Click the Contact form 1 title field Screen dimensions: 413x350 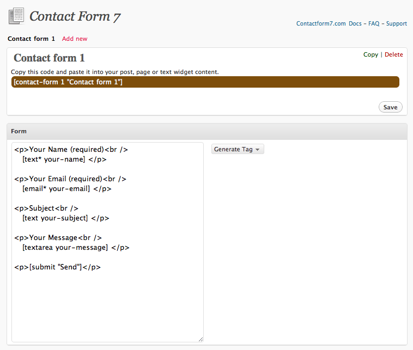tap(49, 58)
